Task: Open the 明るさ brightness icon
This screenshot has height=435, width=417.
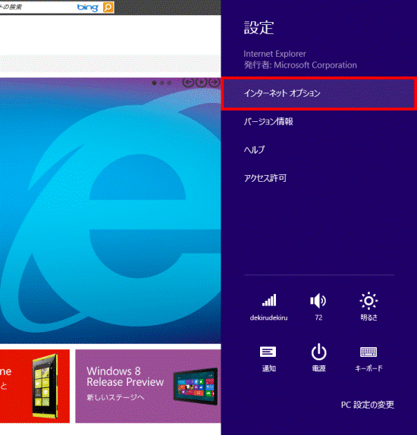Action: coord(368,307)
